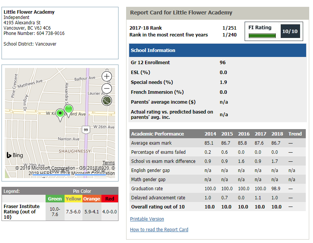This screenshot has width=313, height=243.
Task: Click French Immersion (%) label
Action: (x=157, y=92)
